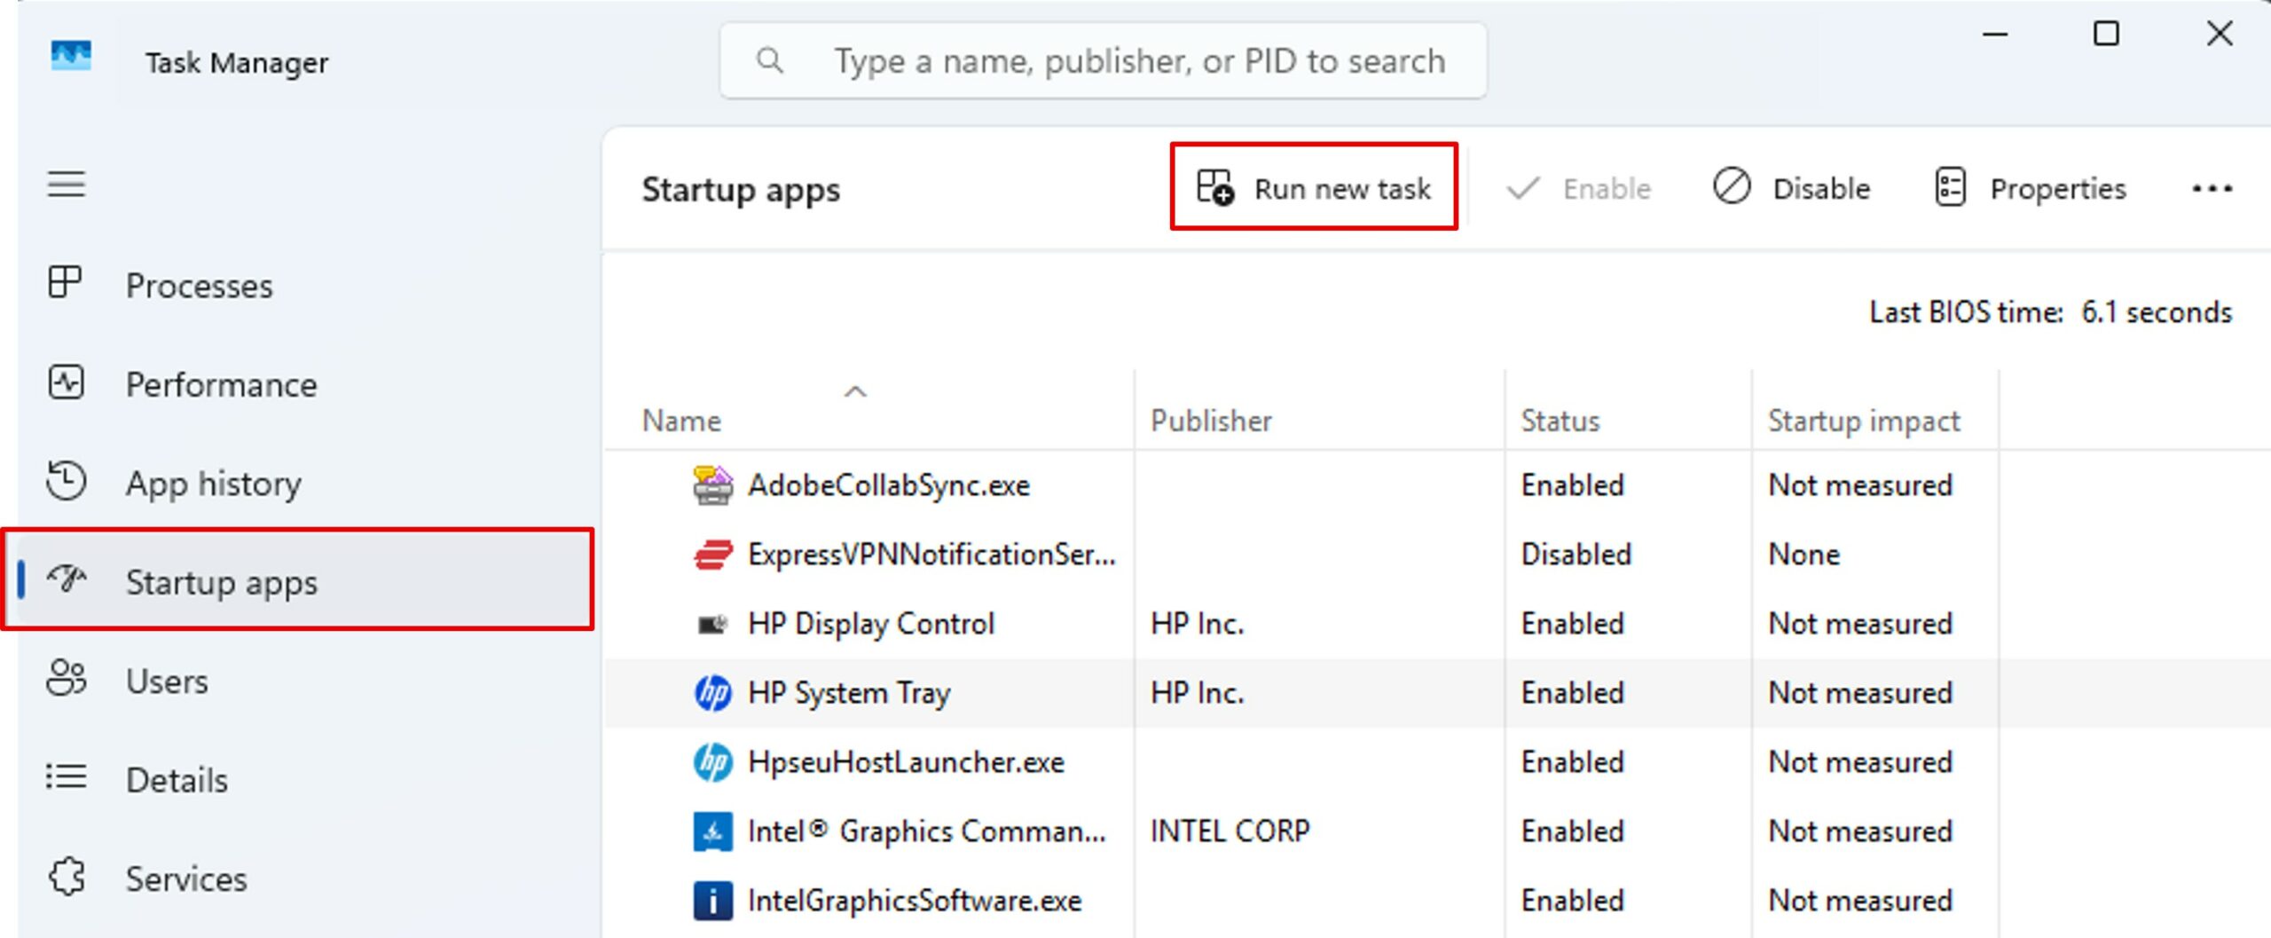Open the more options ellipsis menu
This screenshot has height=938, width=2271.
pyautogui.click(x=2212, y=188)
